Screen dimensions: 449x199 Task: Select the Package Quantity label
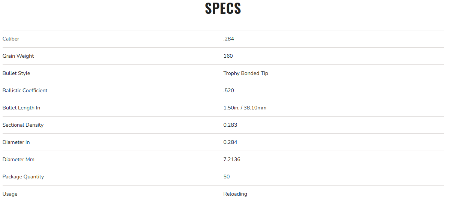23,177
